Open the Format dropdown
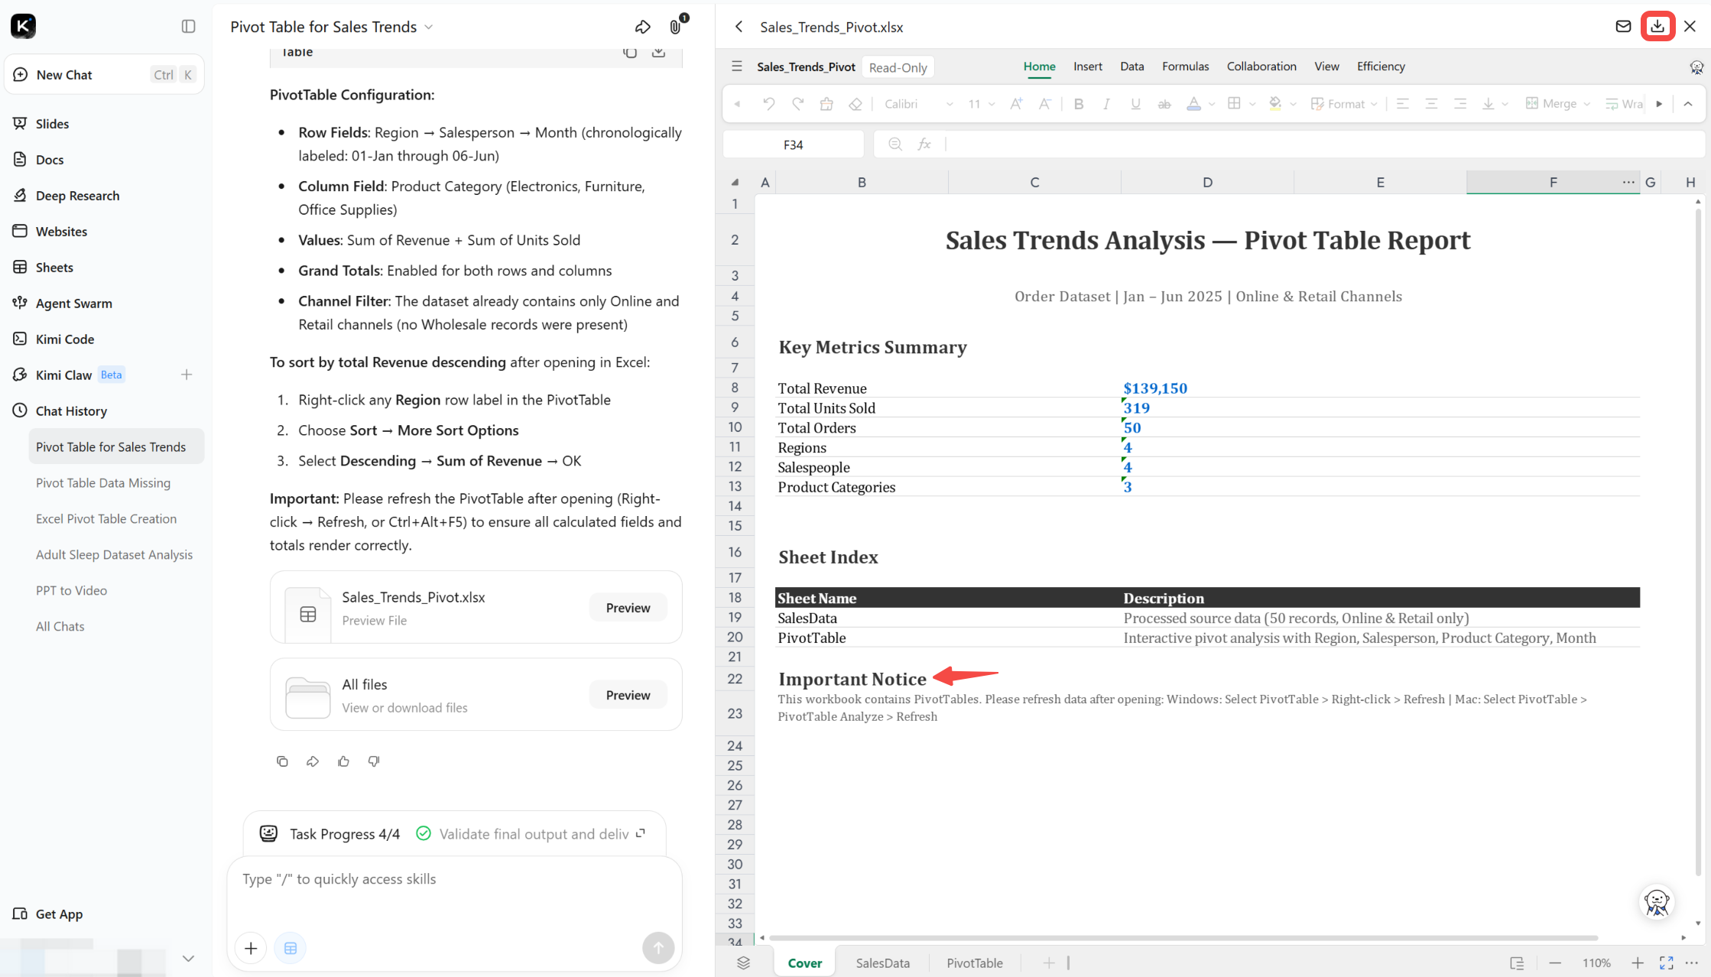The height and width of the screenshot is (977, 1711). 1344,104
